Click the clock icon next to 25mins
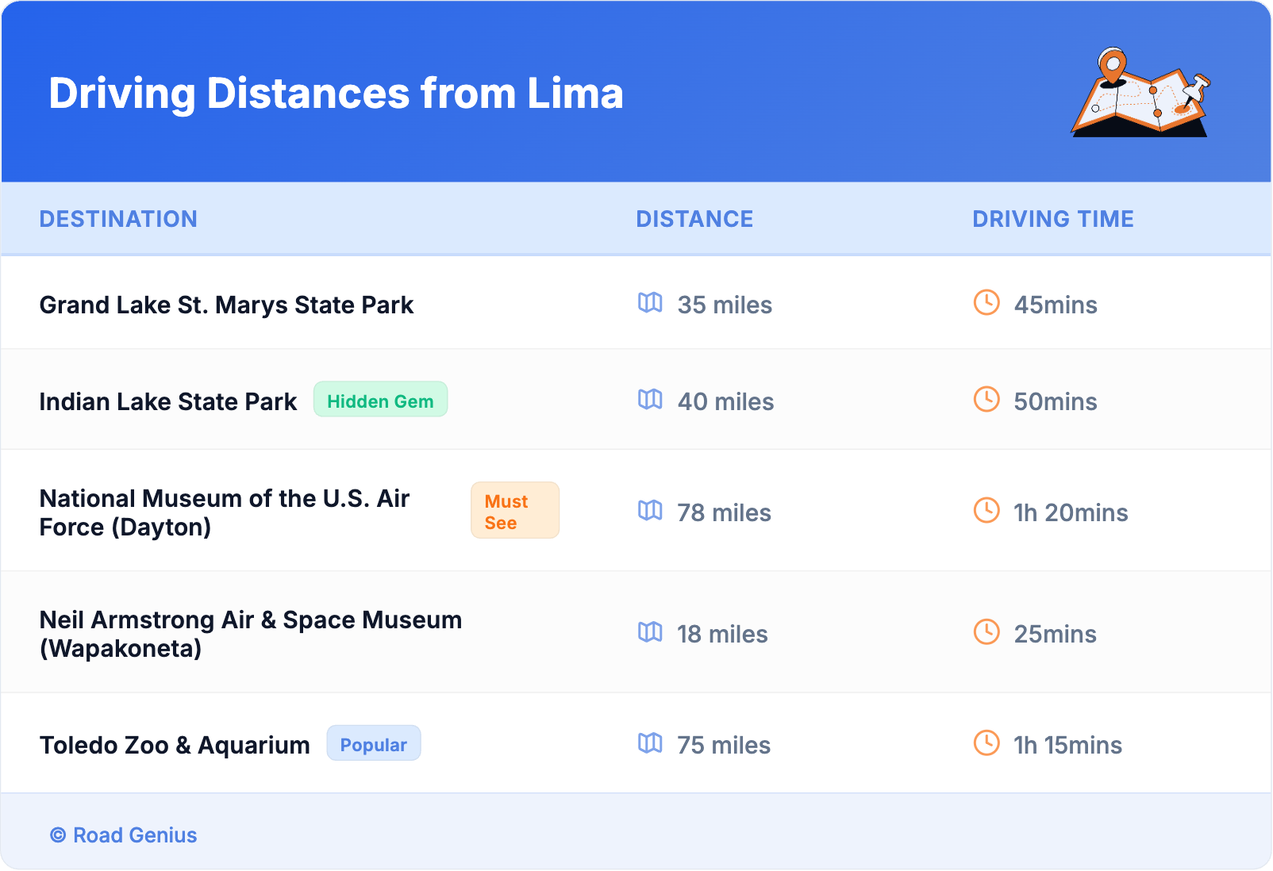This screenshot has width=1273, height=871. pyautogui.click(x=986, y=632)
